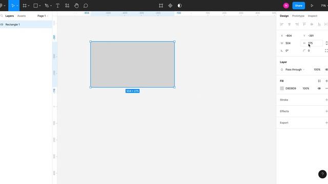
Task: Click the search icon in left panel
Action: [2, 16]
